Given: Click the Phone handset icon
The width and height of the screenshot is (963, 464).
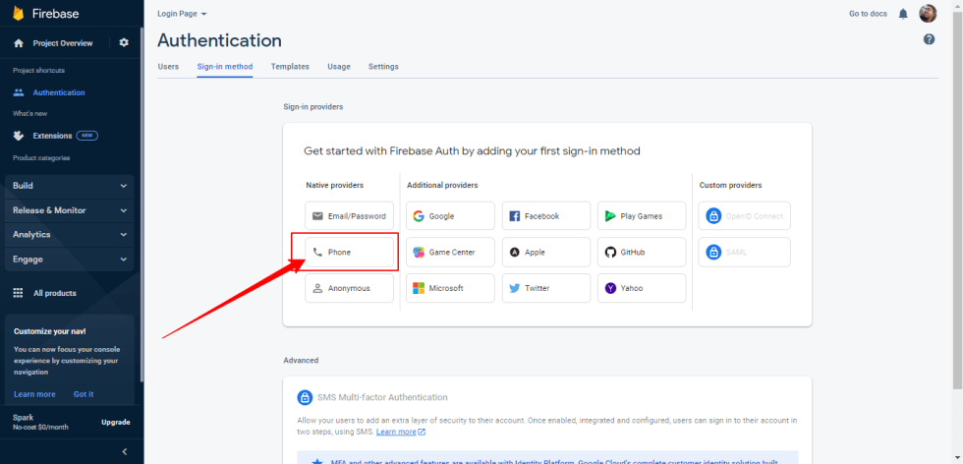Looking at the screenshot, I should [317, 252].
